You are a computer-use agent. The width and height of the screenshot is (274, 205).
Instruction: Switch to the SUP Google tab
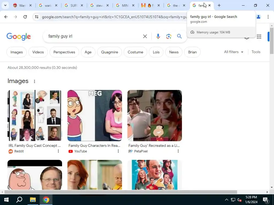click(x=73, y=5)
